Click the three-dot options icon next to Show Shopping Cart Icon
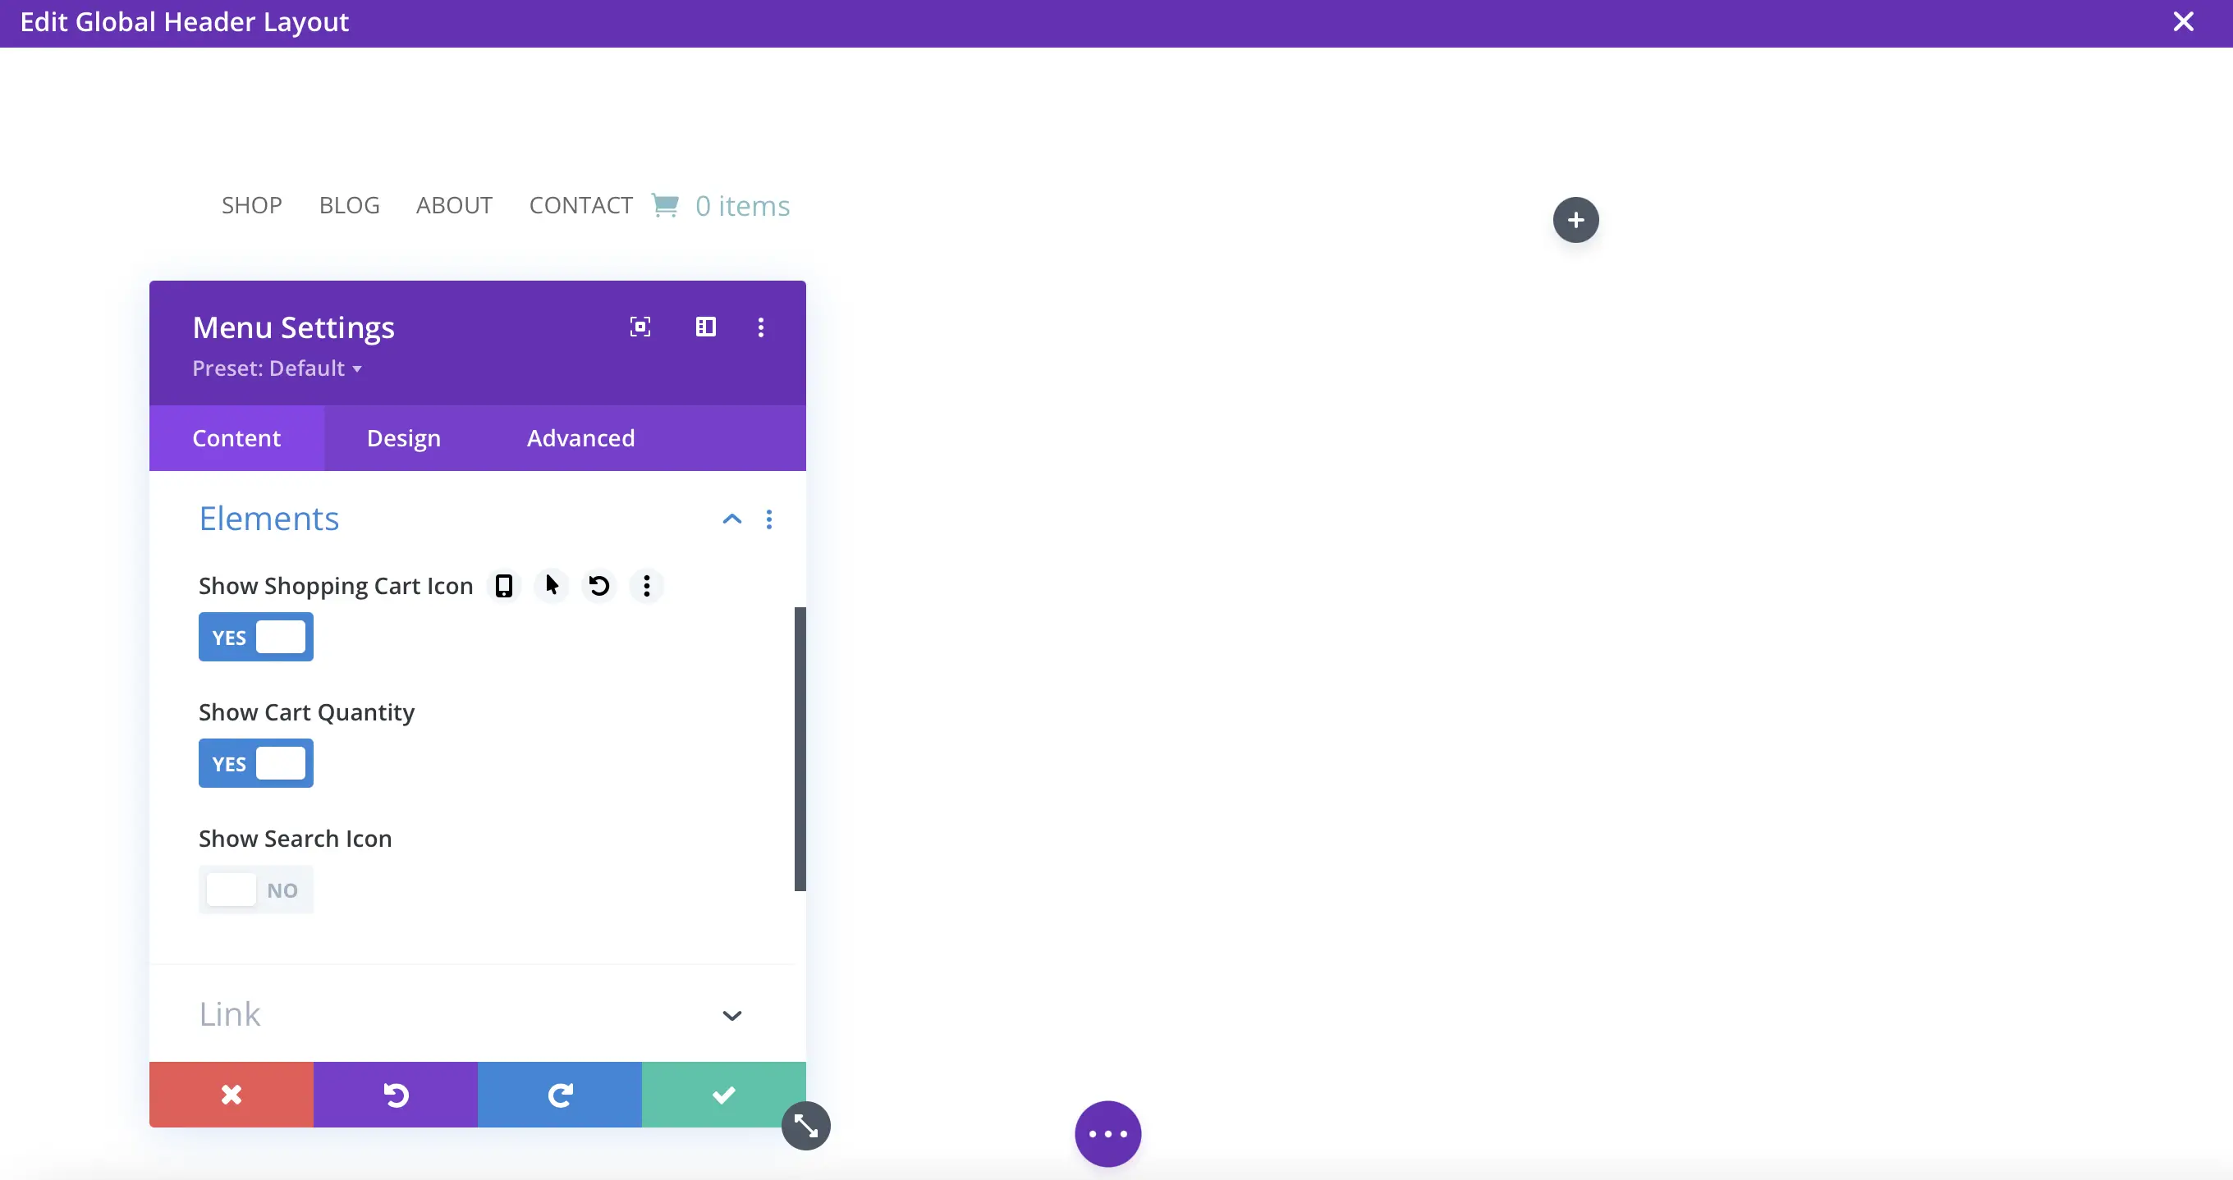This screenshot has width=2233, height=1180. (645, 585)
